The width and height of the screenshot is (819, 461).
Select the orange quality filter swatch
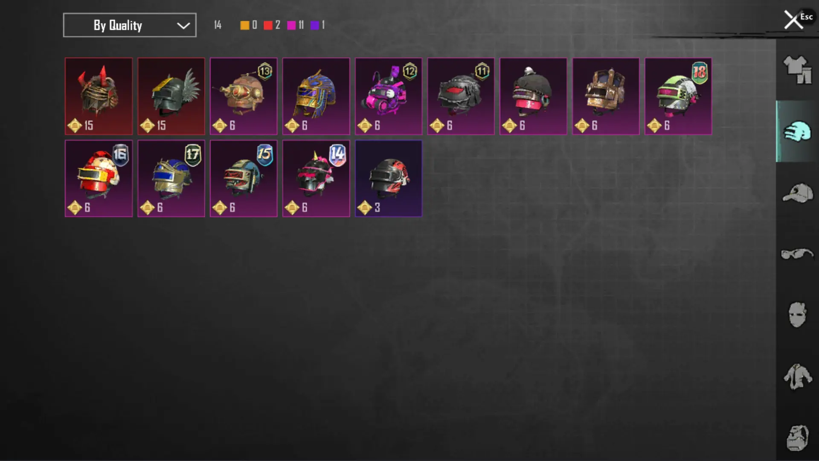tap(244, 25)
